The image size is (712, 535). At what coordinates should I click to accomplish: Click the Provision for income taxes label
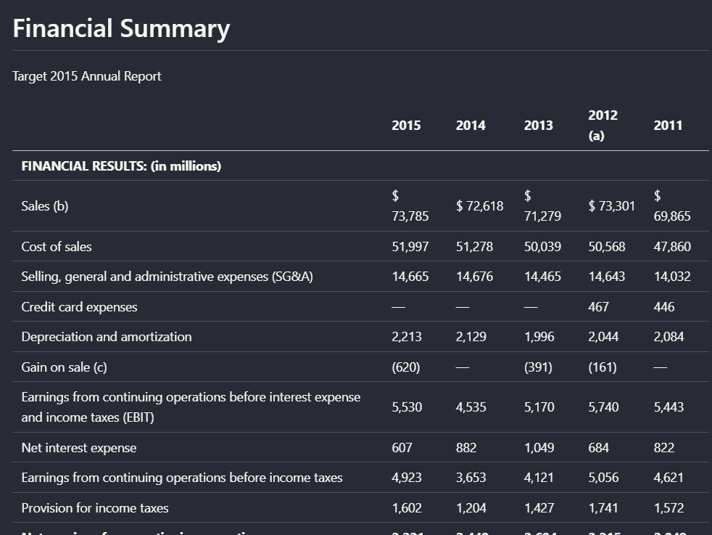(95, 508)
